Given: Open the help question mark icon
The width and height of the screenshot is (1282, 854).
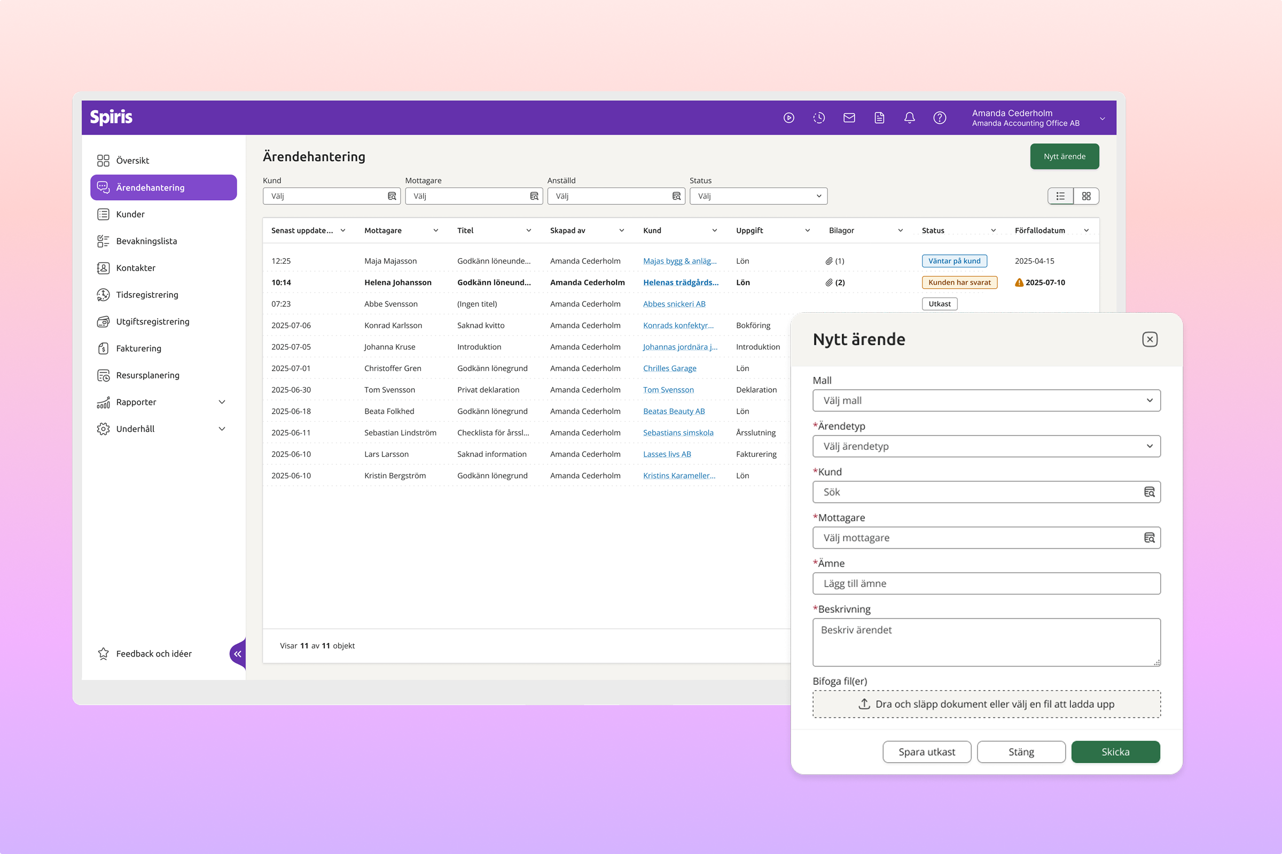Looking at the screenshot, I should pyautogui.click(x=939, y=117).
